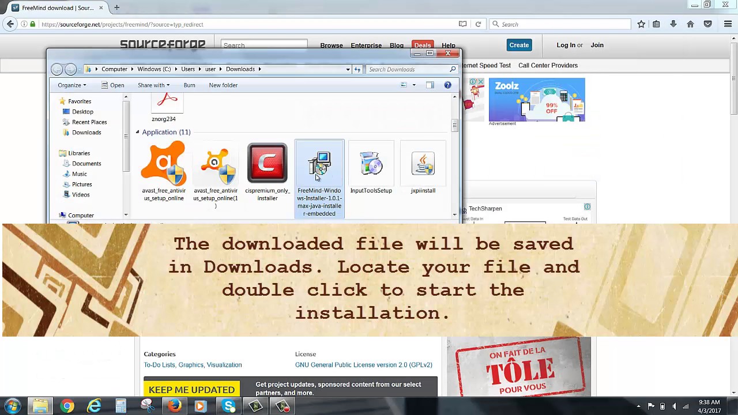Select the InputToolsSetup installer icon
The image size is (738, 415).
(371, 163)
